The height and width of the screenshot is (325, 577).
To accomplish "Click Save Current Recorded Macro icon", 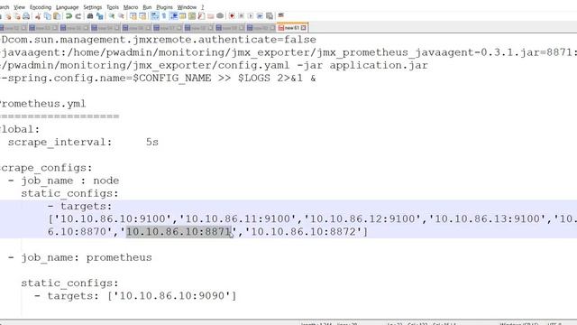I will 270,16.
